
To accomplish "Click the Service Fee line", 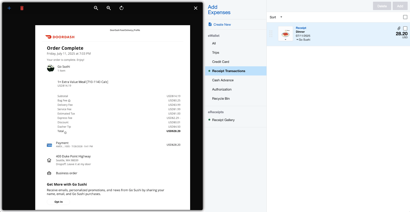I will (119, 109).
